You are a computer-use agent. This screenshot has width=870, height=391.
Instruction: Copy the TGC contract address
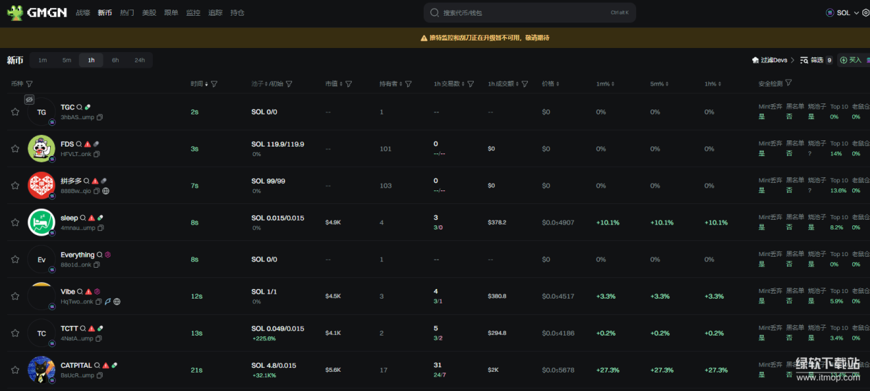click(x=99, y=118)
